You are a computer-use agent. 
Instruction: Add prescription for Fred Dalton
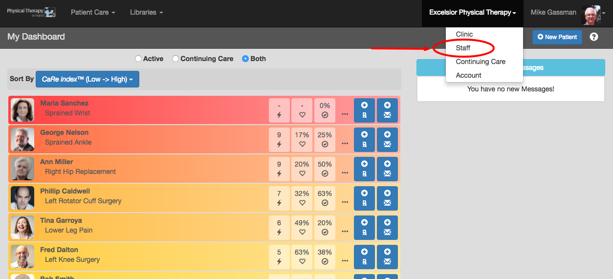(365, 257)
